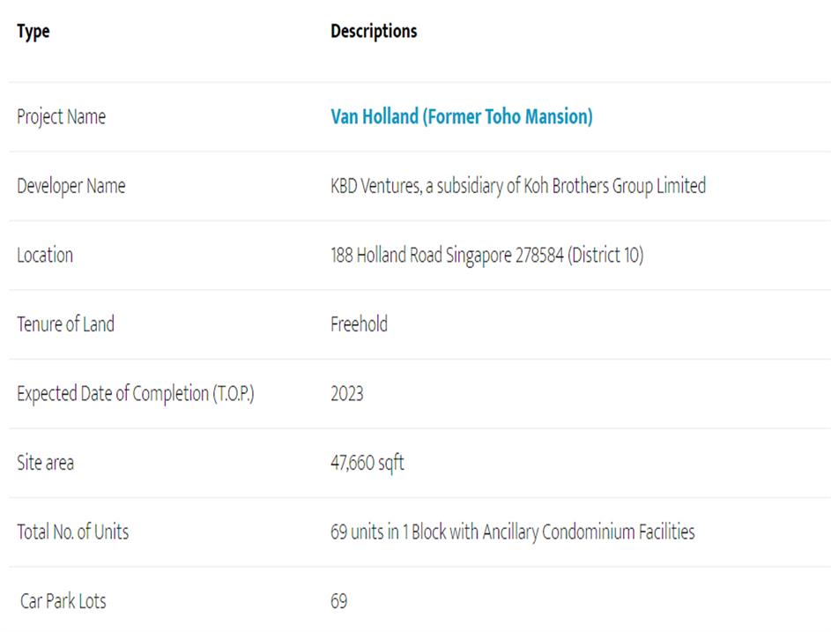Select the Total No. of Units label

point(72,532)
